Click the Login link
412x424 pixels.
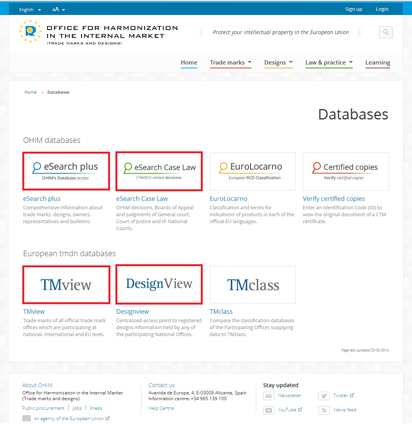coord(382,9)
